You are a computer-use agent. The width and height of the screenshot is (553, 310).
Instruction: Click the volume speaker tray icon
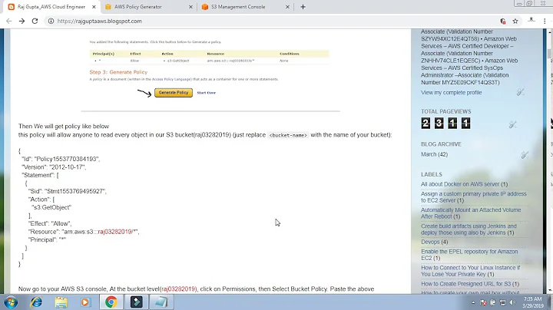click(x=512, y=302)
